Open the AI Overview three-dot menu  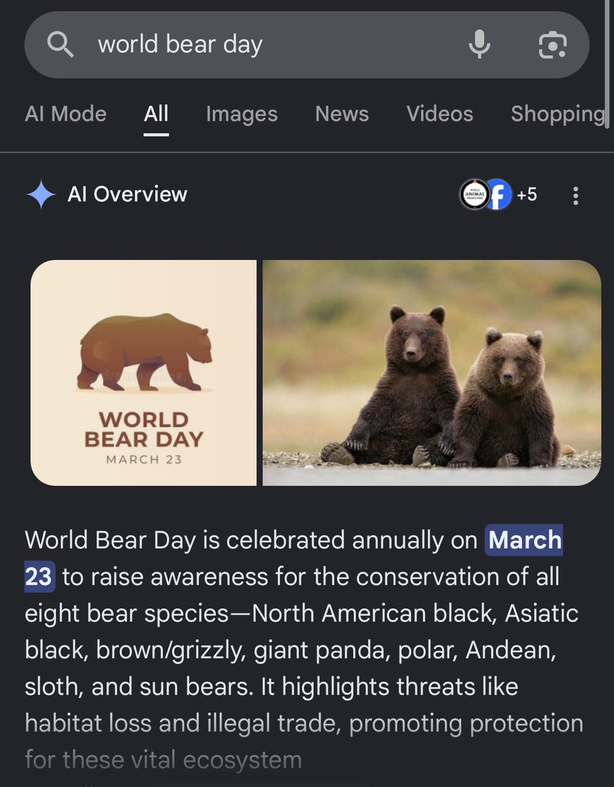576,195
